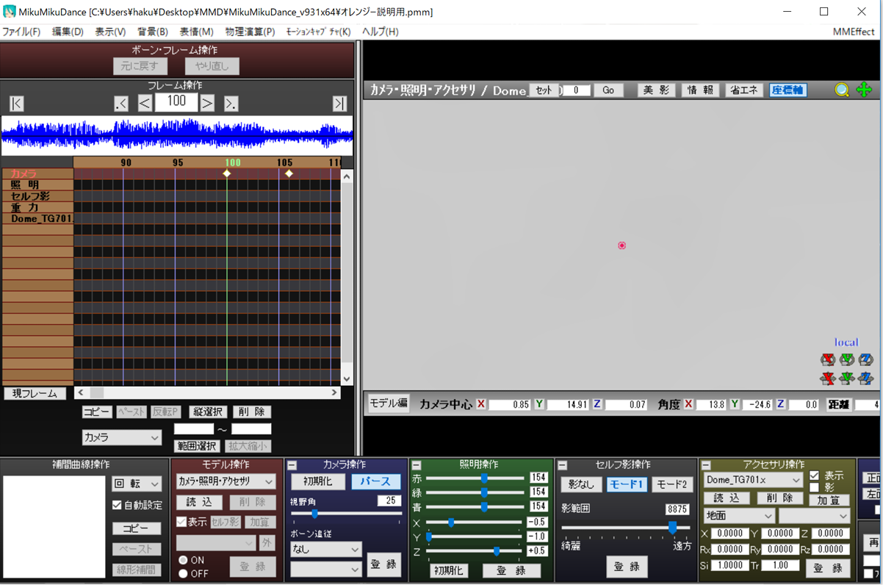Screen dimensions: 883x585
Task: Click the 影なし button
Action: 582,485
